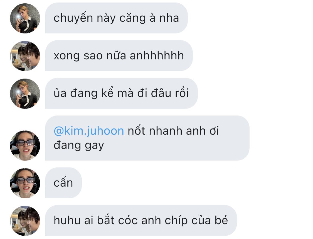Tap avatar beside "huhu ai bắt cóc" message
The width and height of the screenshot is (313, 239).
(25, 221)
